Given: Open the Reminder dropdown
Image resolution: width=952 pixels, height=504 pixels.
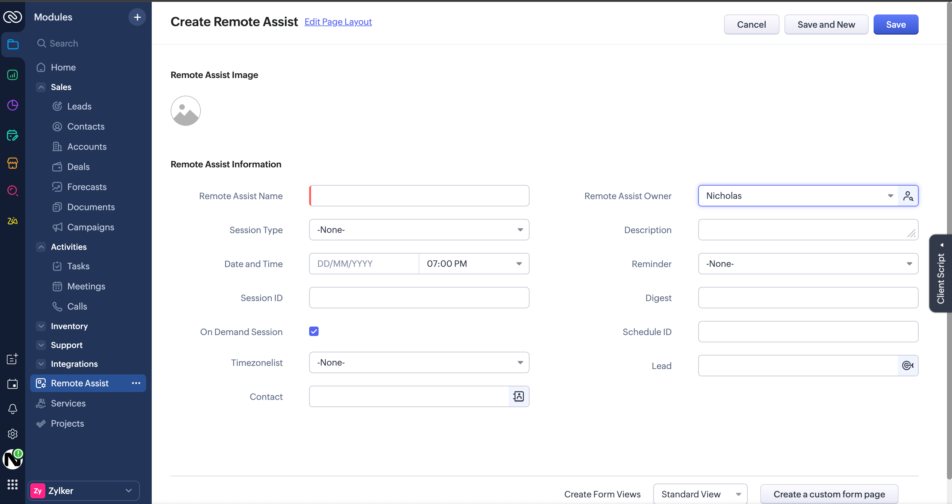Looking at the screenshot, I should [808, 264].
